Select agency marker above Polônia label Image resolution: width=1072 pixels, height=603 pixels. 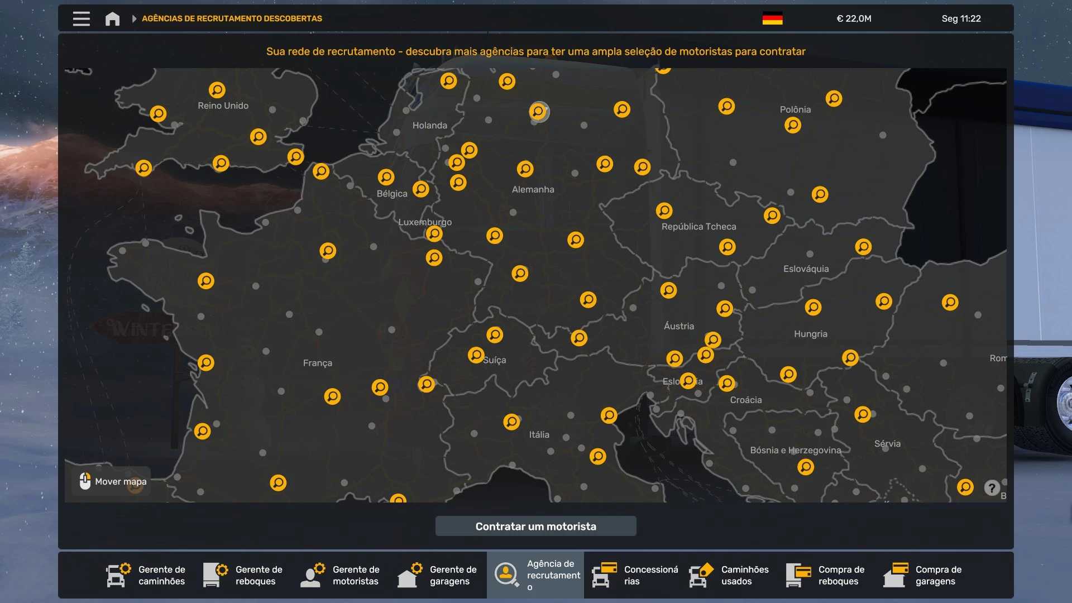pos(834,99)
